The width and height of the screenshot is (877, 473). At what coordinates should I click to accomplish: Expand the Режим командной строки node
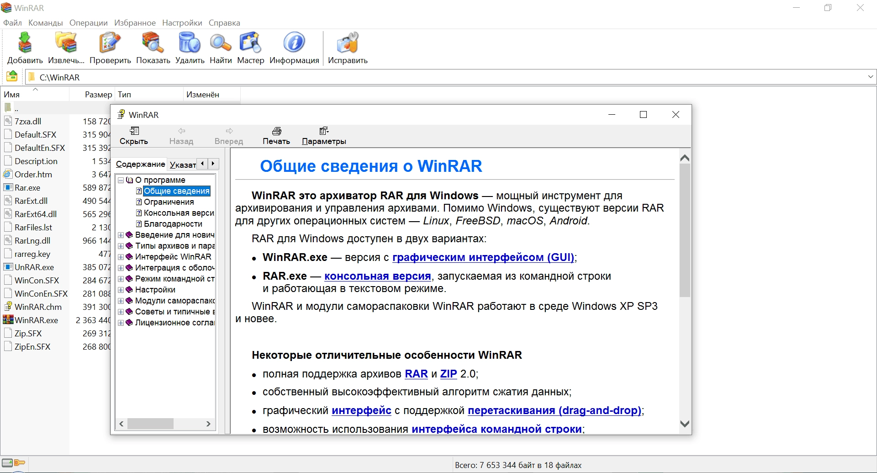(x=121, y=279)
